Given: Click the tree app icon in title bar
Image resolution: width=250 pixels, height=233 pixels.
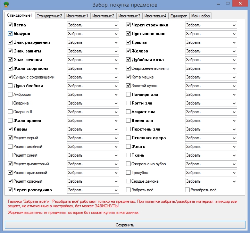Looking at the screenshot, I should 6,5.
